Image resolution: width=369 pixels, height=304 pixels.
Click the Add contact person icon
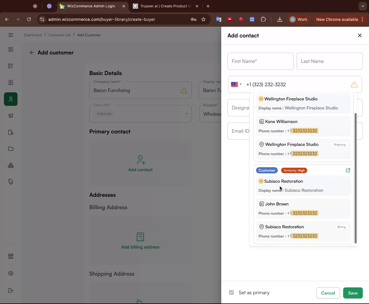[x=140, y=160]
